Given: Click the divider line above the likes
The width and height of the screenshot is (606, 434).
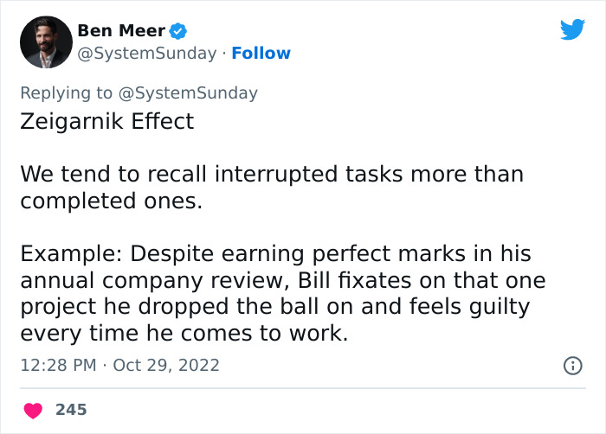Looking at the screenshot, I should click(303, 388).
